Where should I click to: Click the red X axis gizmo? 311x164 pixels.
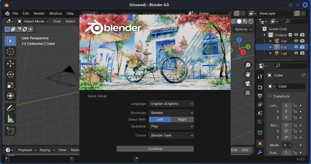[243, 52]
